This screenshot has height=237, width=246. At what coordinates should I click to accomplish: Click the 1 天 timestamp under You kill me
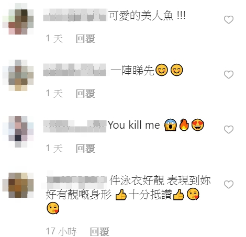coord(54,149)
